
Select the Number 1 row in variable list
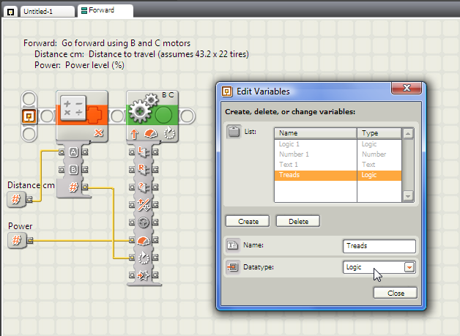click(x=338, y=154)
